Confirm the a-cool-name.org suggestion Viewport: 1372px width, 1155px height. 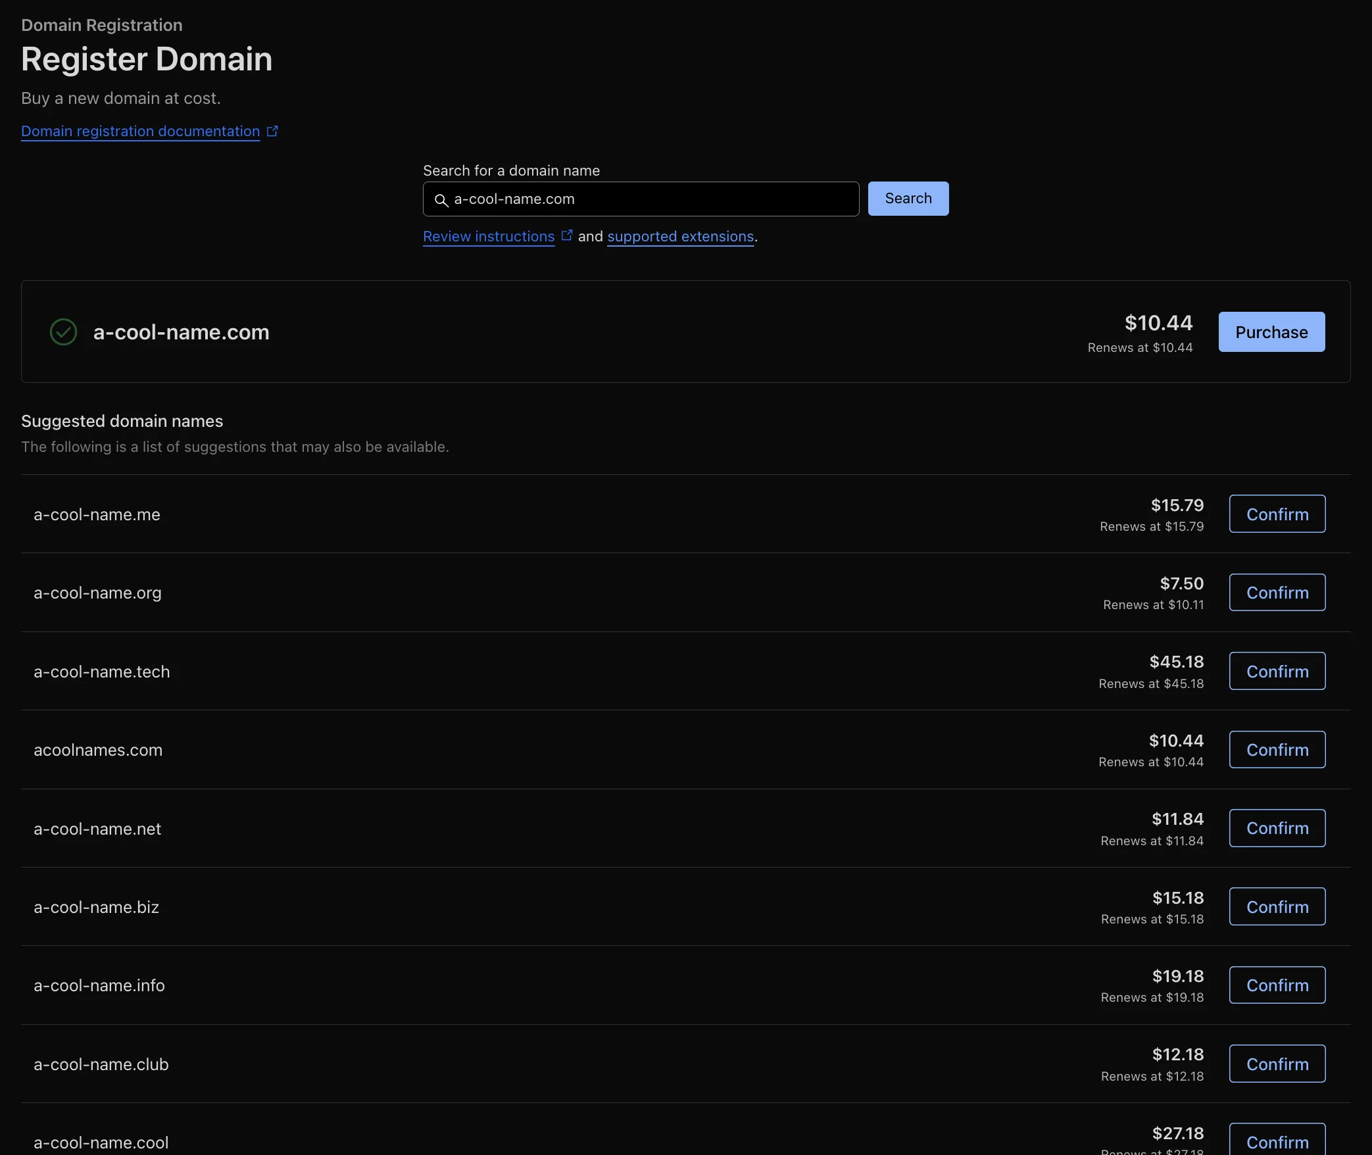1277,592
